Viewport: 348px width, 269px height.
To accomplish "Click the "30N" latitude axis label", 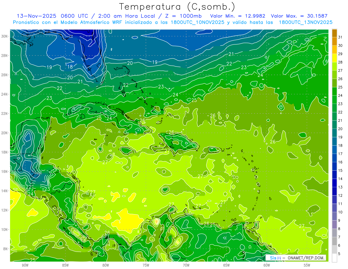I will [x=5, y=36].
